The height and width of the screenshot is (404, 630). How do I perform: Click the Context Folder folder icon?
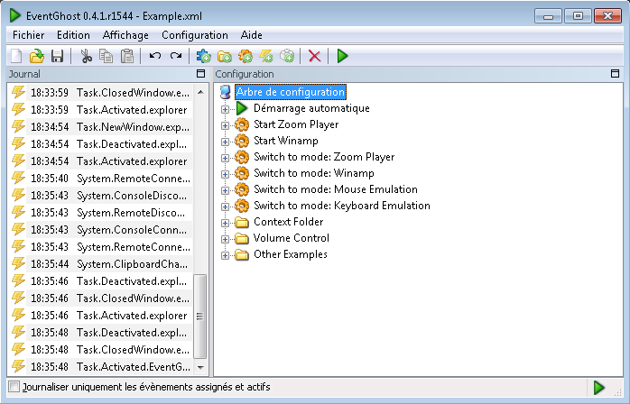(242, 222)
